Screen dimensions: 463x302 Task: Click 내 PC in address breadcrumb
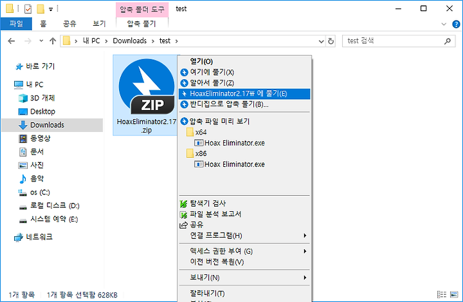click(x=91, y=41)
